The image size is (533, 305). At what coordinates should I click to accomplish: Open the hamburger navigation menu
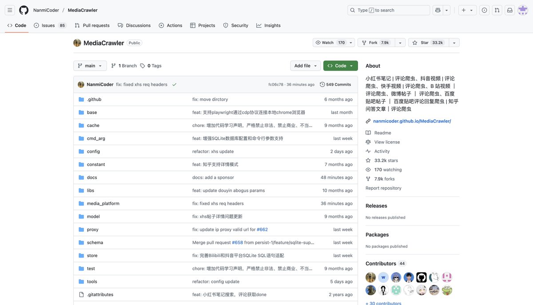[10, 10]
